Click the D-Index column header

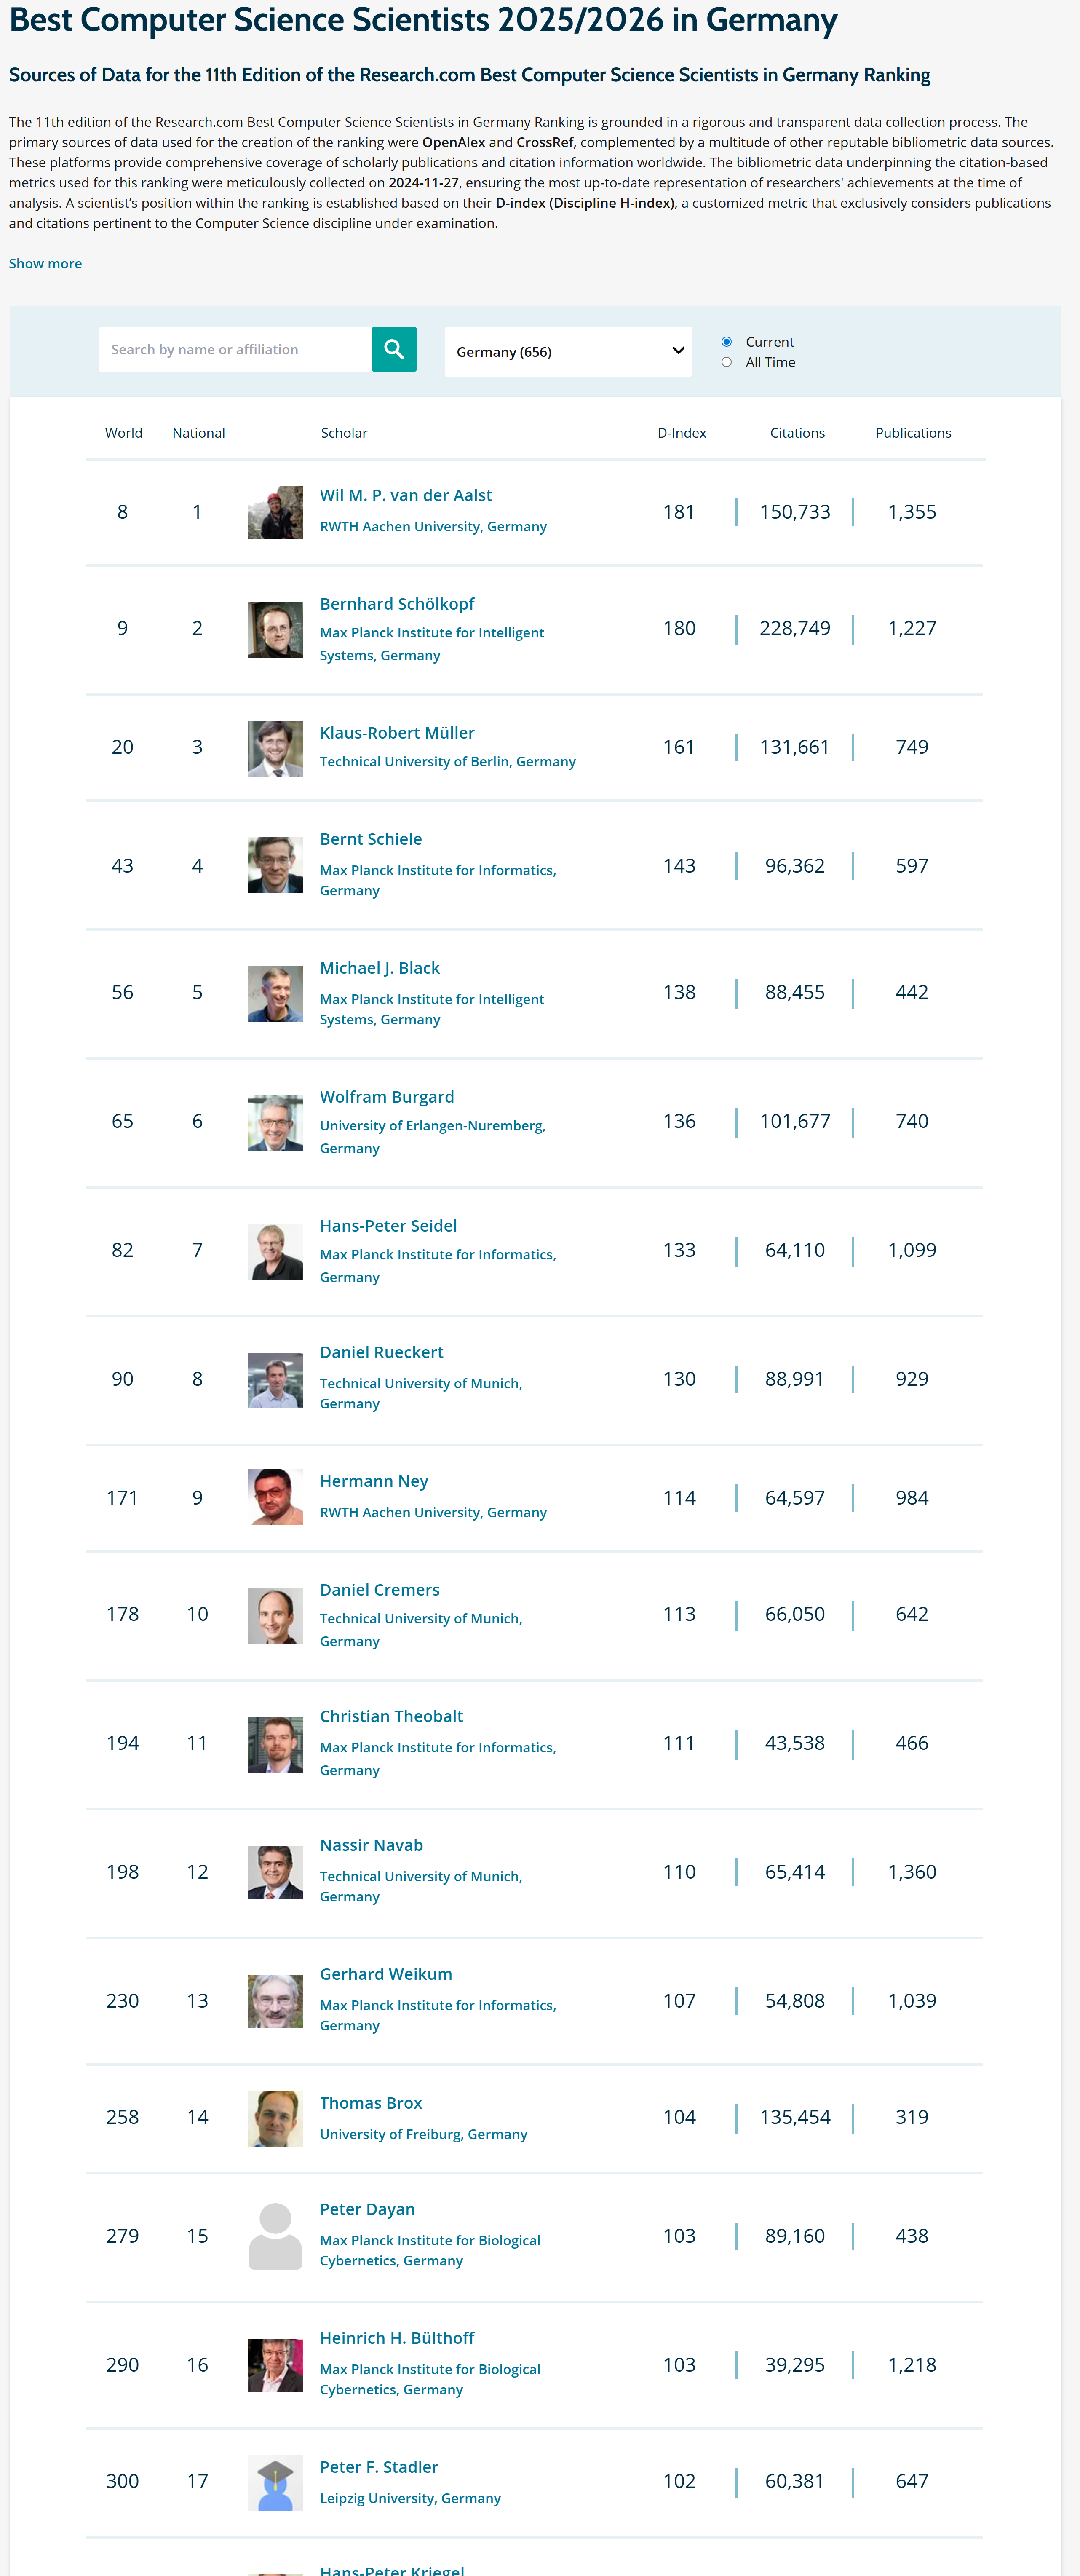(681, 433)
